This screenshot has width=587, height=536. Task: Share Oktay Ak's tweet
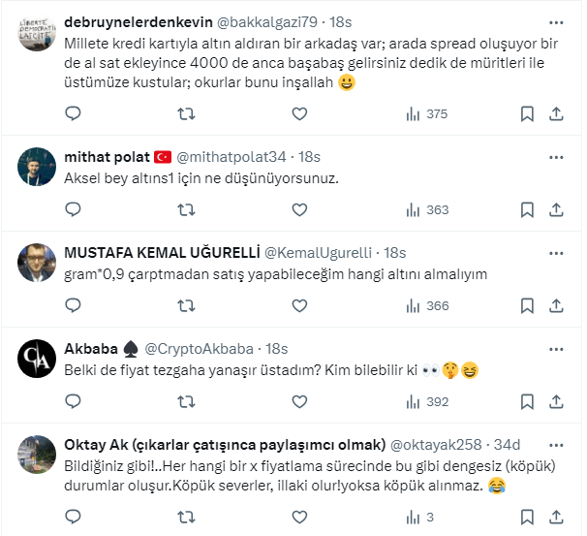coord(557,517)
